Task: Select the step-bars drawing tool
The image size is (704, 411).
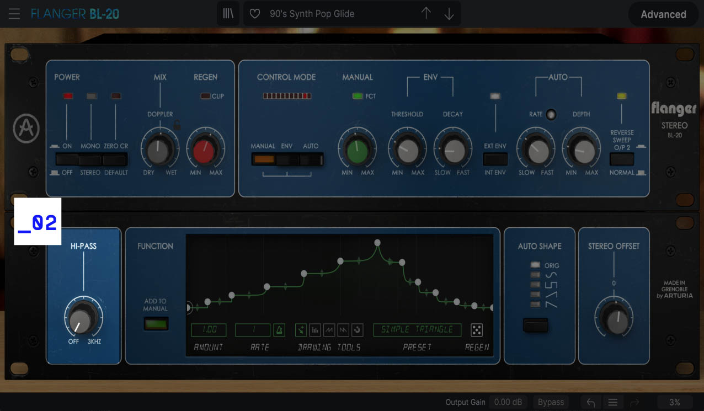Action: (314, 330)
